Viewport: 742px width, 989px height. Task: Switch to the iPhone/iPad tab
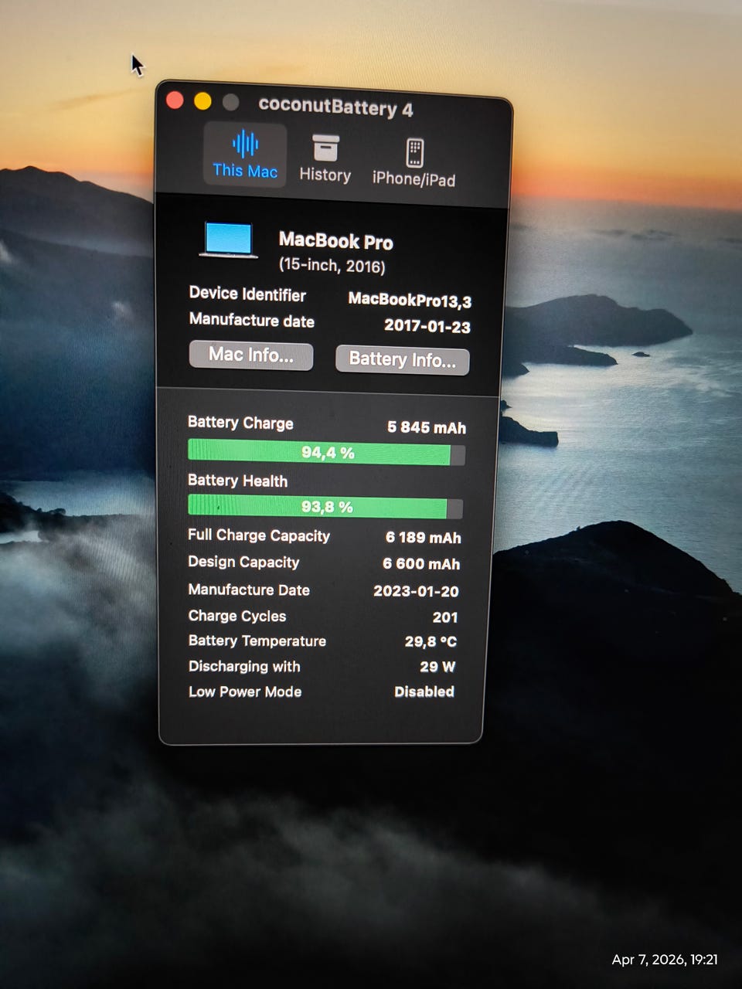414,163
